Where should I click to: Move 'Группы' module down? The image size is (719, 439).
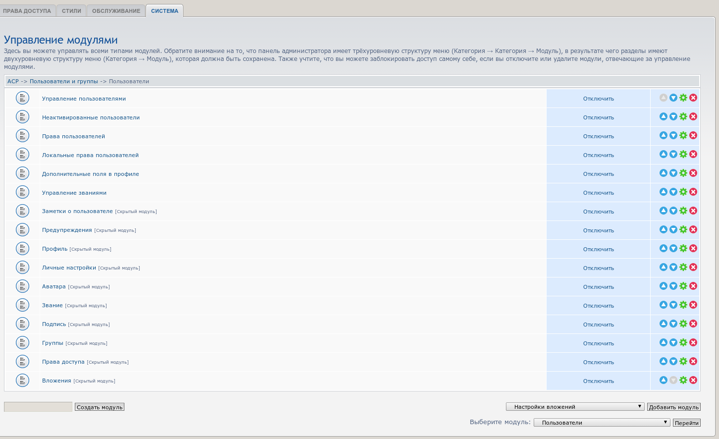[x=673, y=342]
